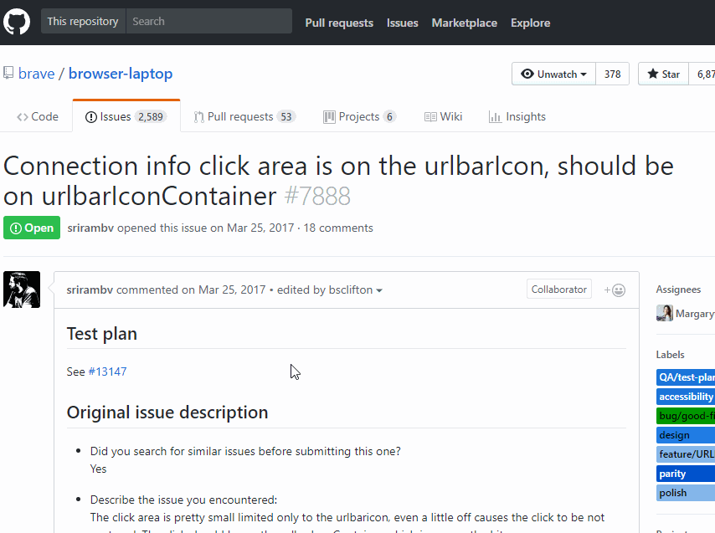Click the repository book icon beside brave

click(8, 73)
